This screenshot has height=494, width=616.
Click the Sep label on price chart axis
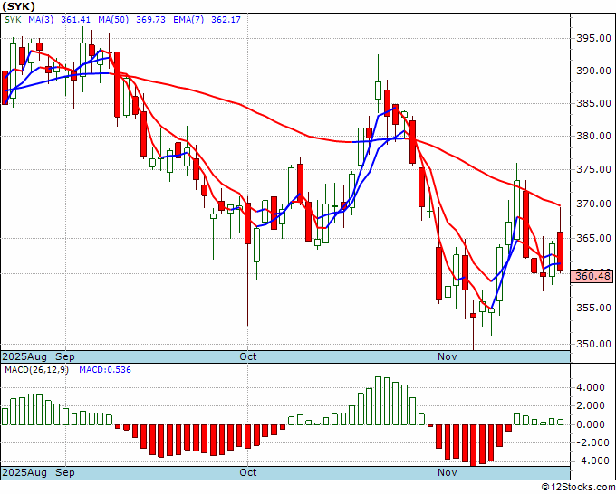65,356
